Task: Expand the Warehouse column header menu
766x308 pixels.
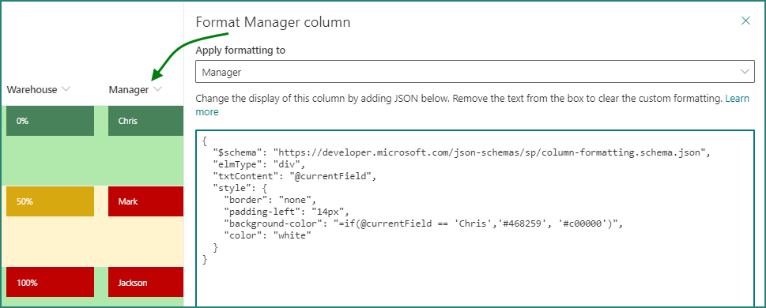Action: (x=66, y=89)
